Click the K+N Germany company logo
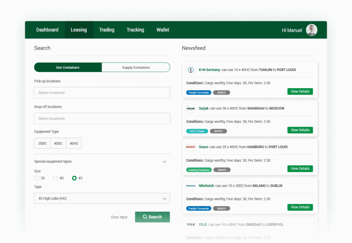This screenshot has height=243, width=352. pos(190,70)
